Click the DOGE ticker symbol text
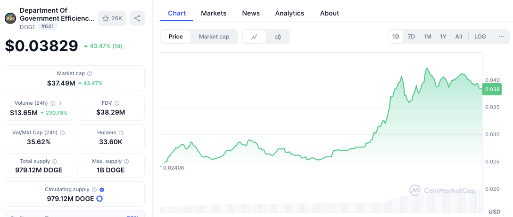Image resolution: width=513 pixels, height=217 pixels. coord(28,27)
